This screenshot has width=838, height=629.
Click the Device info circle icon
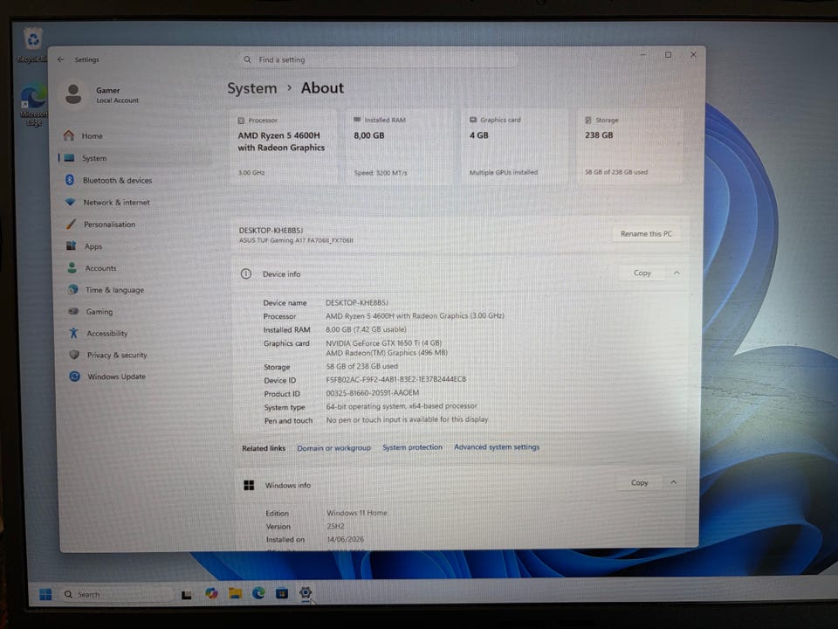246,273
